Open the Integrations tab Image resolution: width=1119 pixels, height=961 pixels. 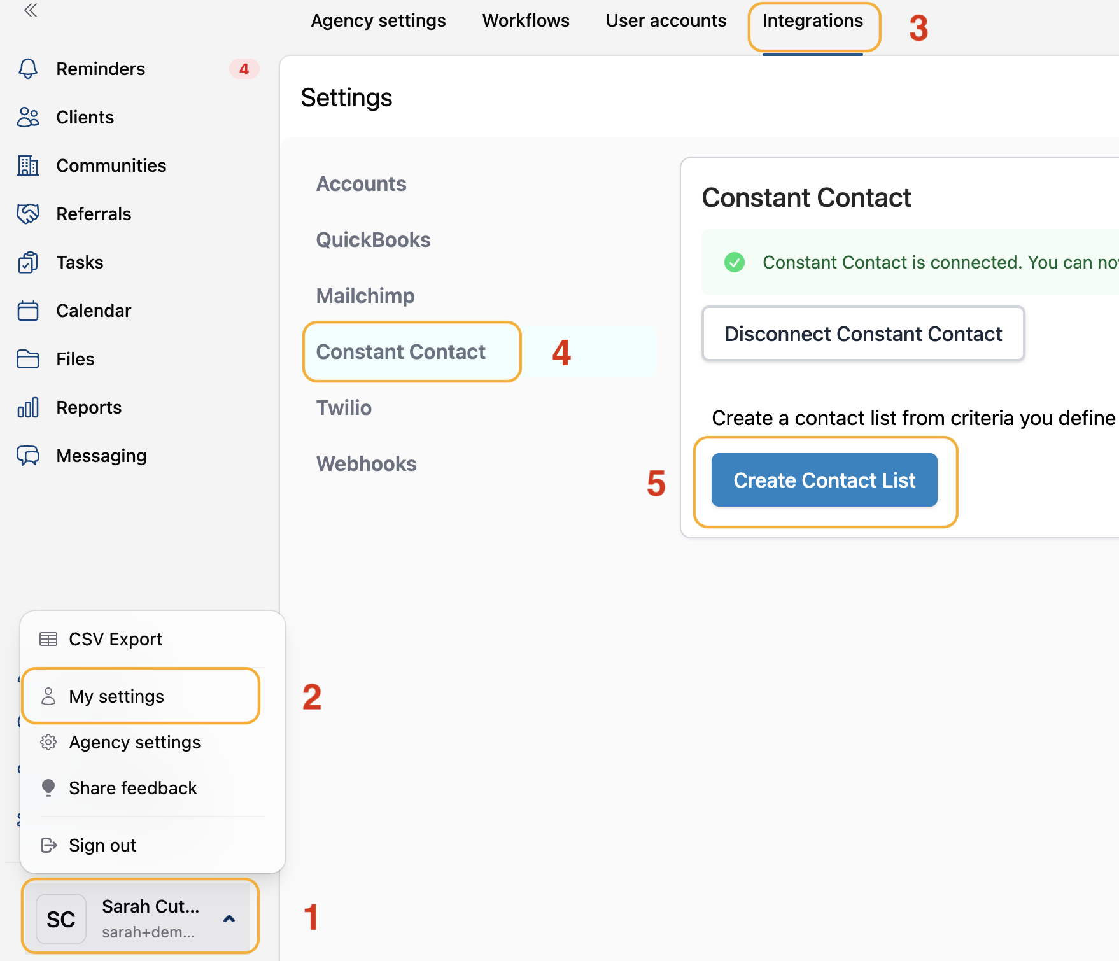point(812,21)
